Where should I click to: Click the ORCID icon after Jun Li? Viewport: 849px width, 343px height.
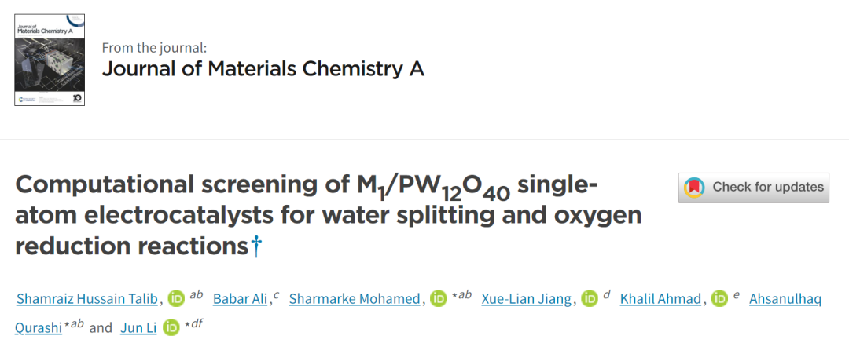click(x=171, y=327)
